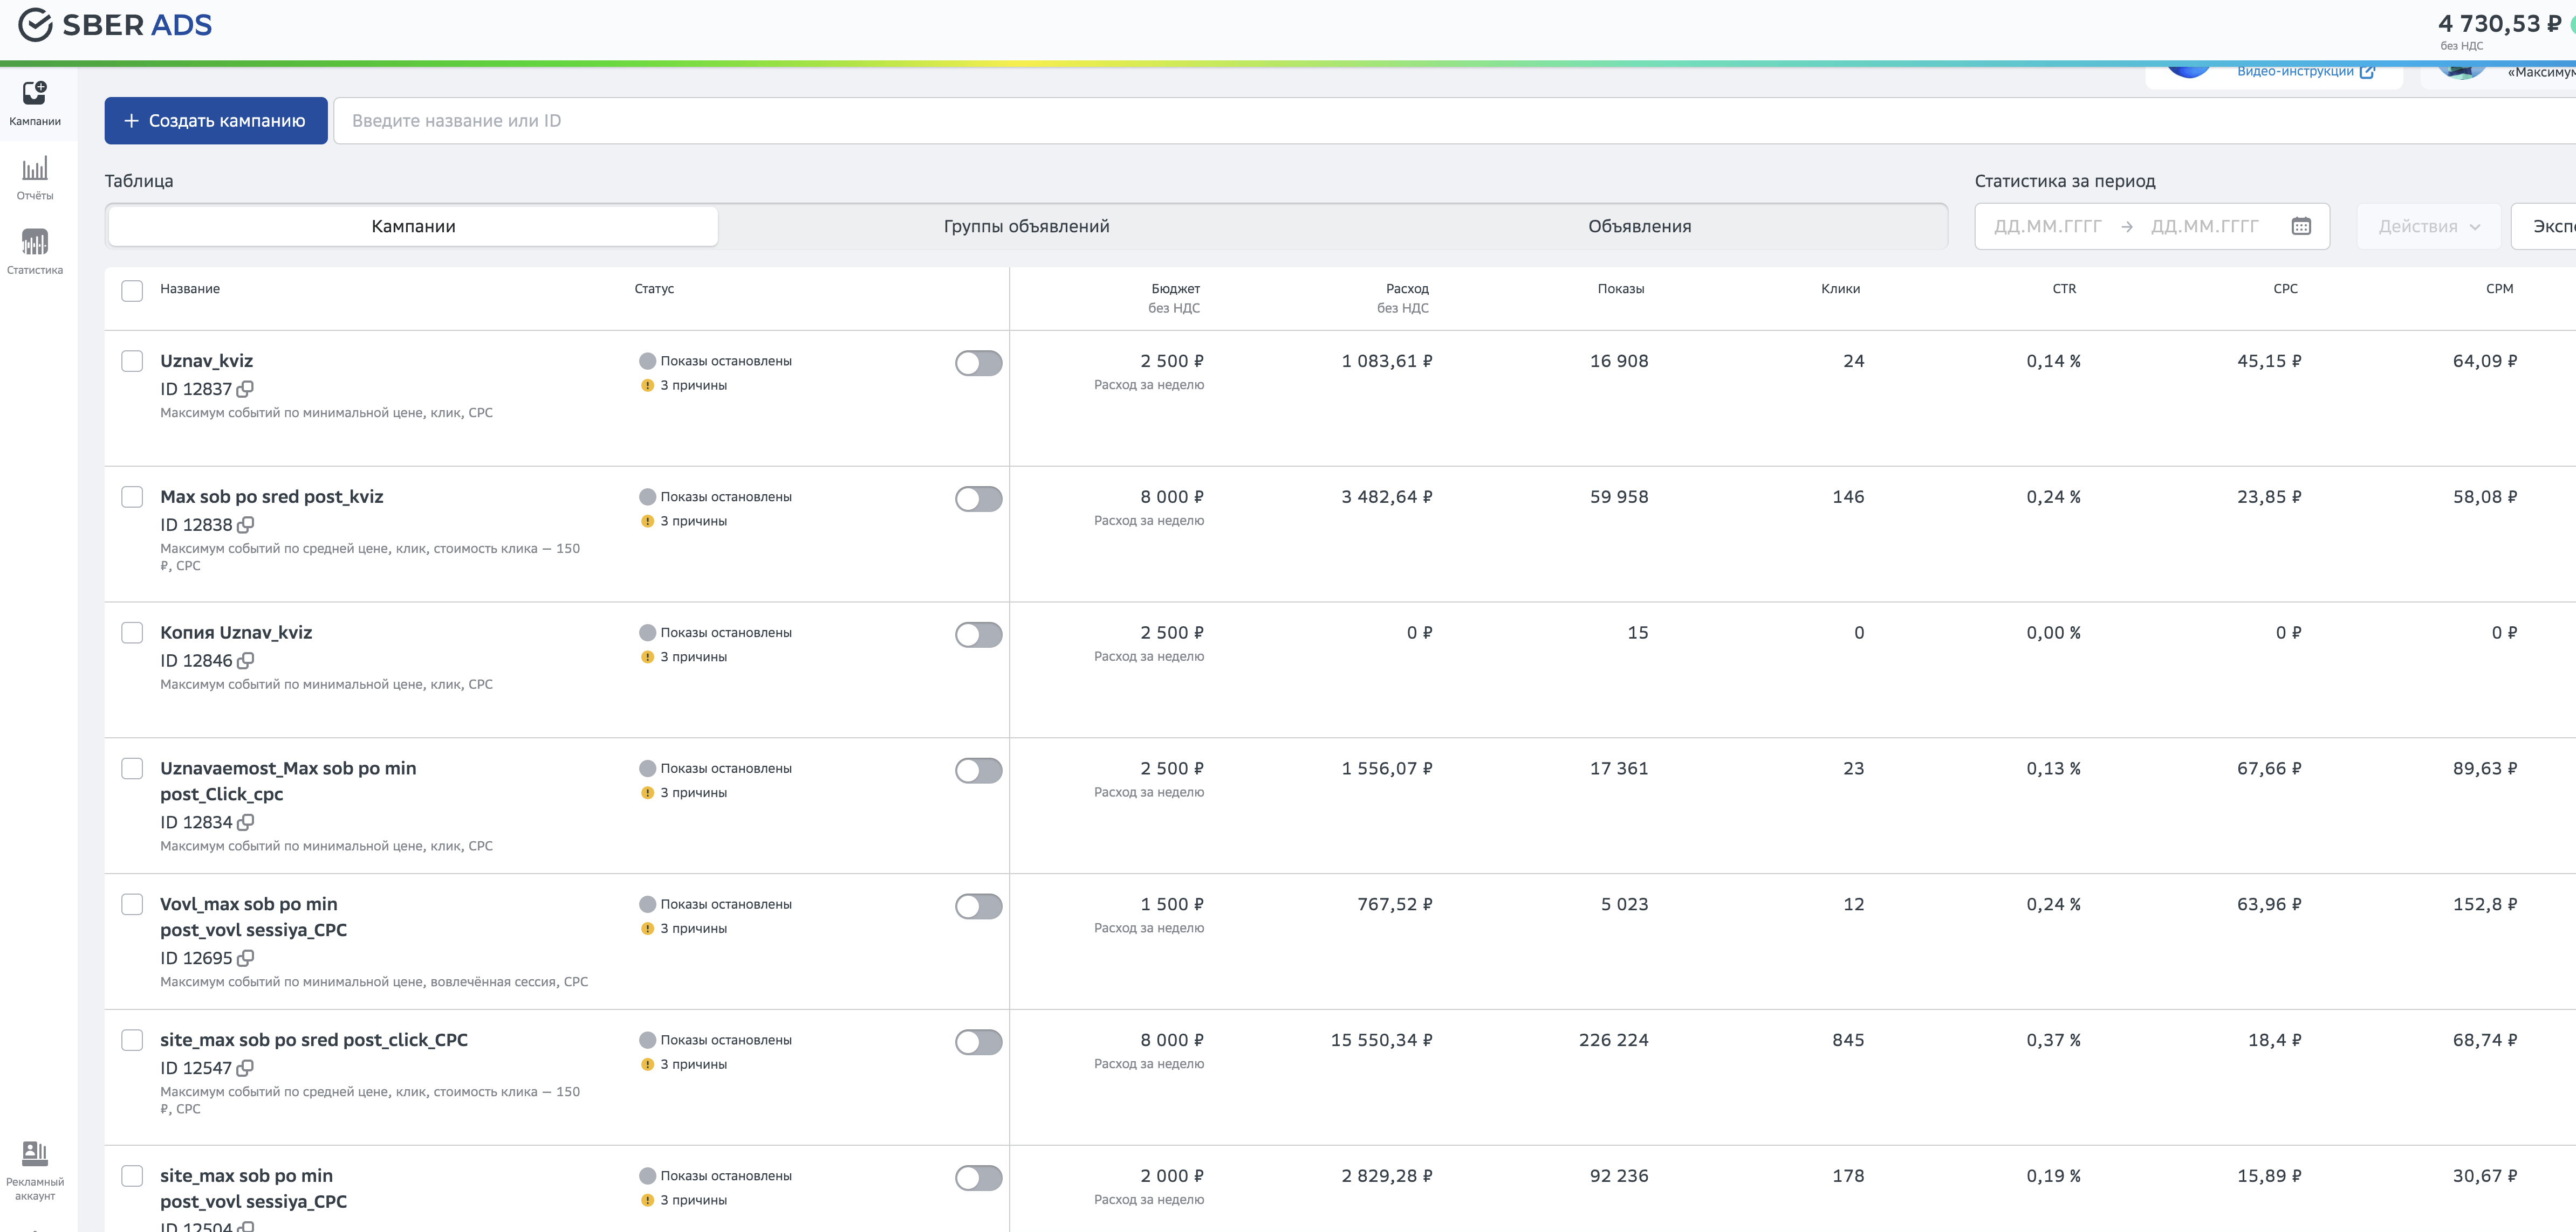
Task: Select all campaigns via header checkbox
Action: [132, 290]
